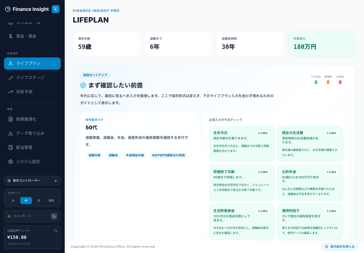Image resolution: width=364 pixels, height=253 pixels.
Task: Open the 公的年金 check card
Action: click(310, 183)
